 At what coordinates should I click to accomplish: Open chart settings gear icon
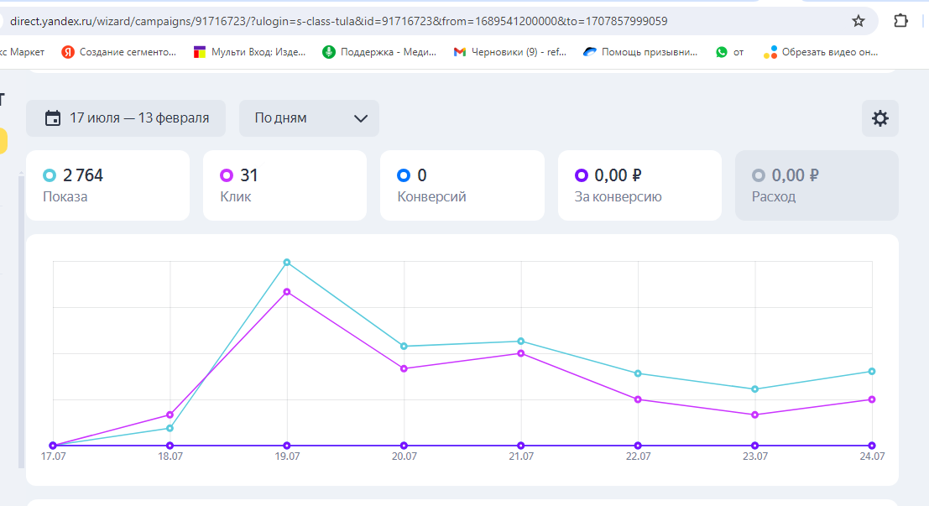pyautogui.click(x=879, y=118)
